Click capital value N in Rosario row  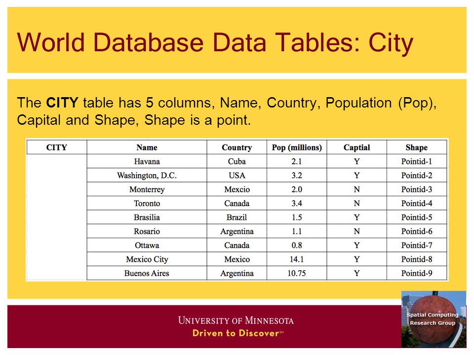356,231
